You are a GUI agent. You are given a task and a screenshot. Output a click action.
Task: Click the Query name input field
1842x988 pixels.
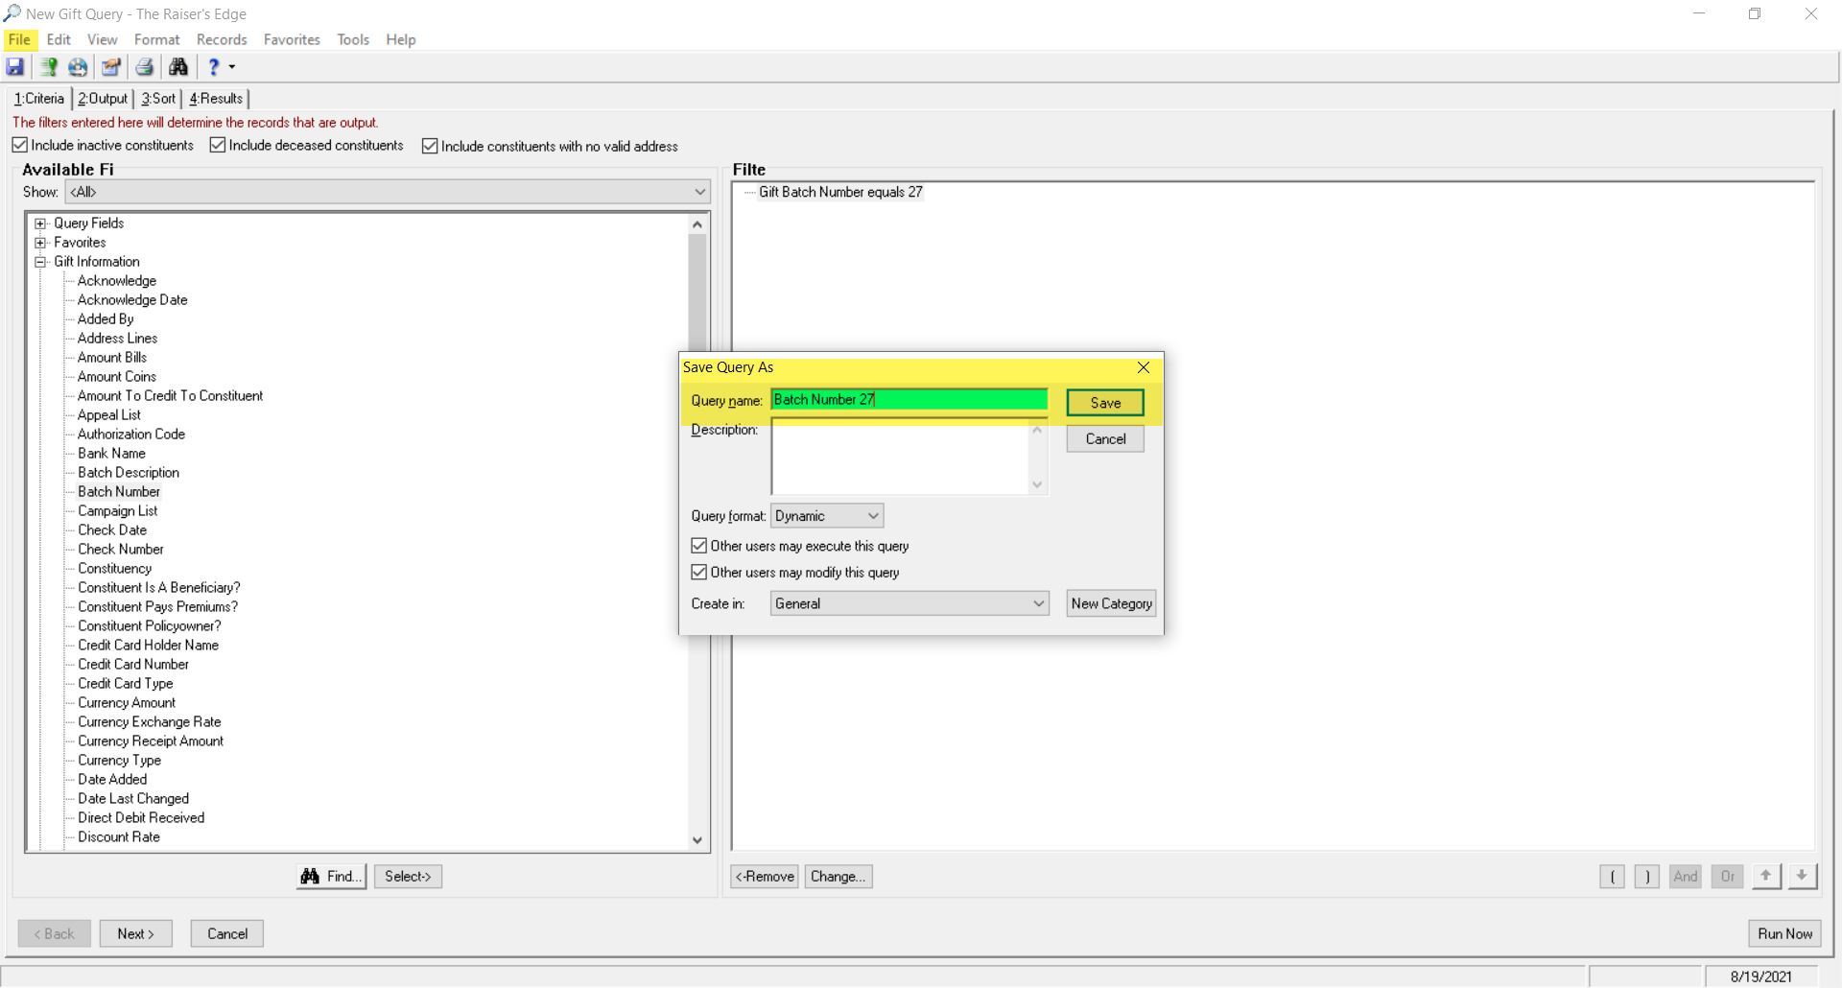point(909,400)
